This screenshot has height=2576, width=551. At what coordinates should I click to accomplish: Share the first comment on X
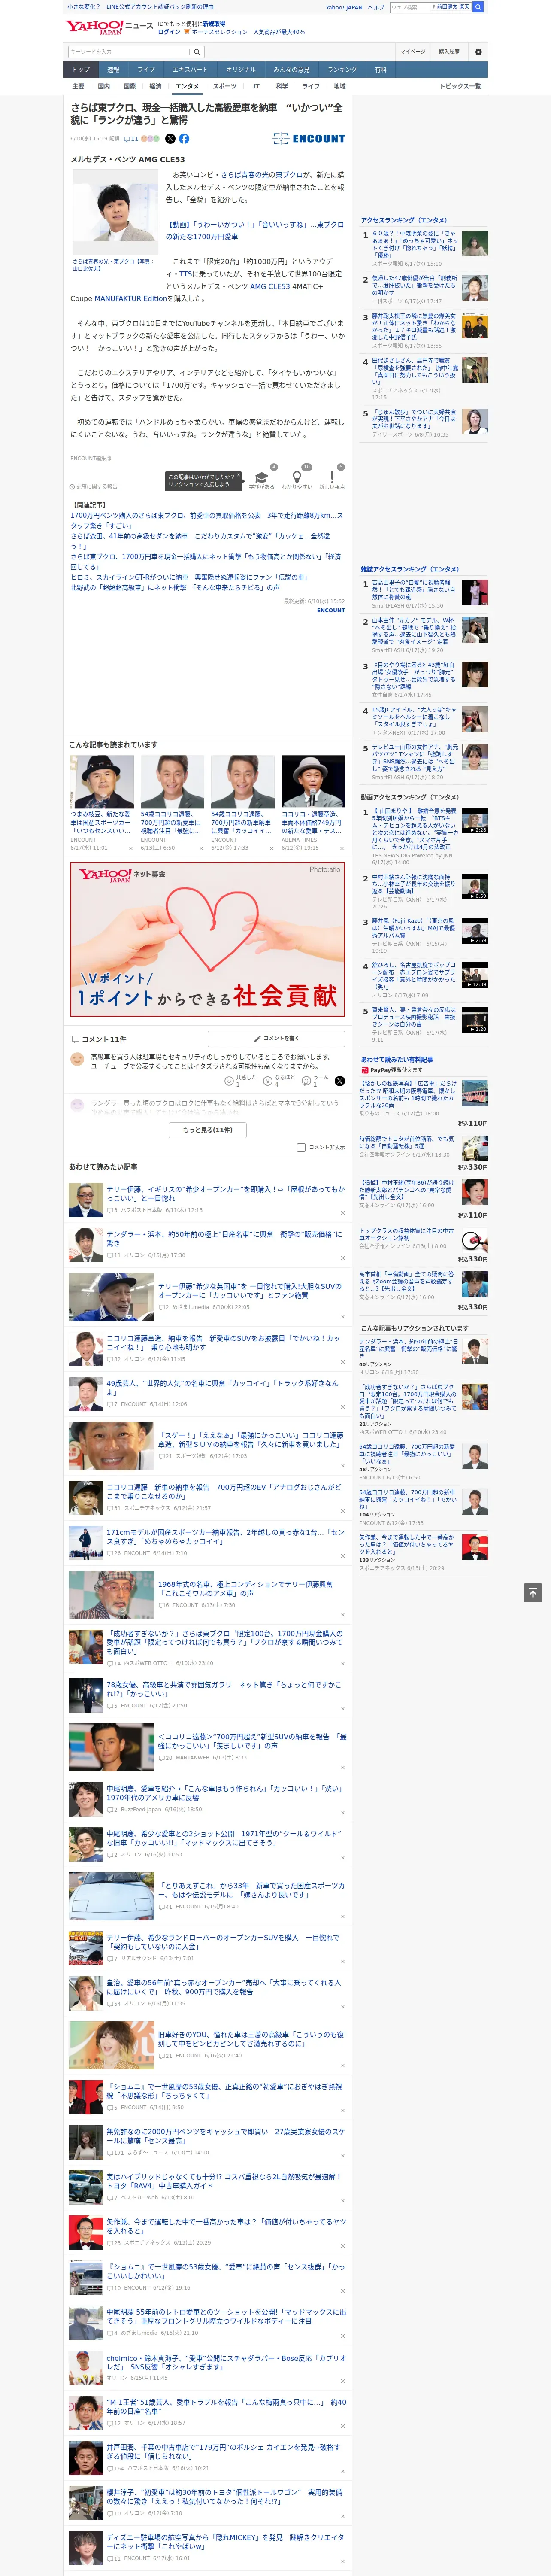coord(340,1081)
